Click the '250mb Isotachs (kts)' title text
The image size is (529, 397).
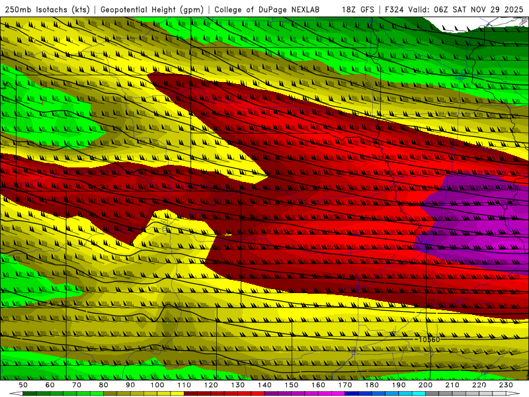pos(47,9)
